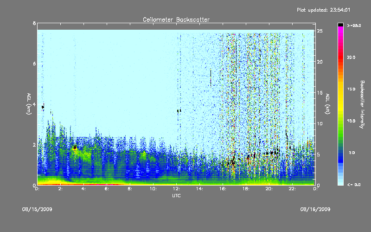The image size is (371, 232).
Task: Click the '20' kft tick on right axis
Action: tap(320, 62)
